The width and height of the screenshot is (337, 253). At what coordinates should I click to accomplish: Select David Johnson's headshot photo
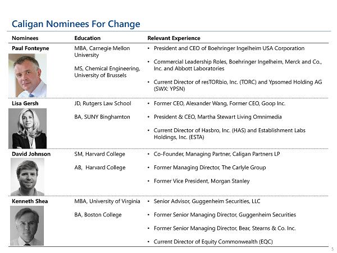27,177
